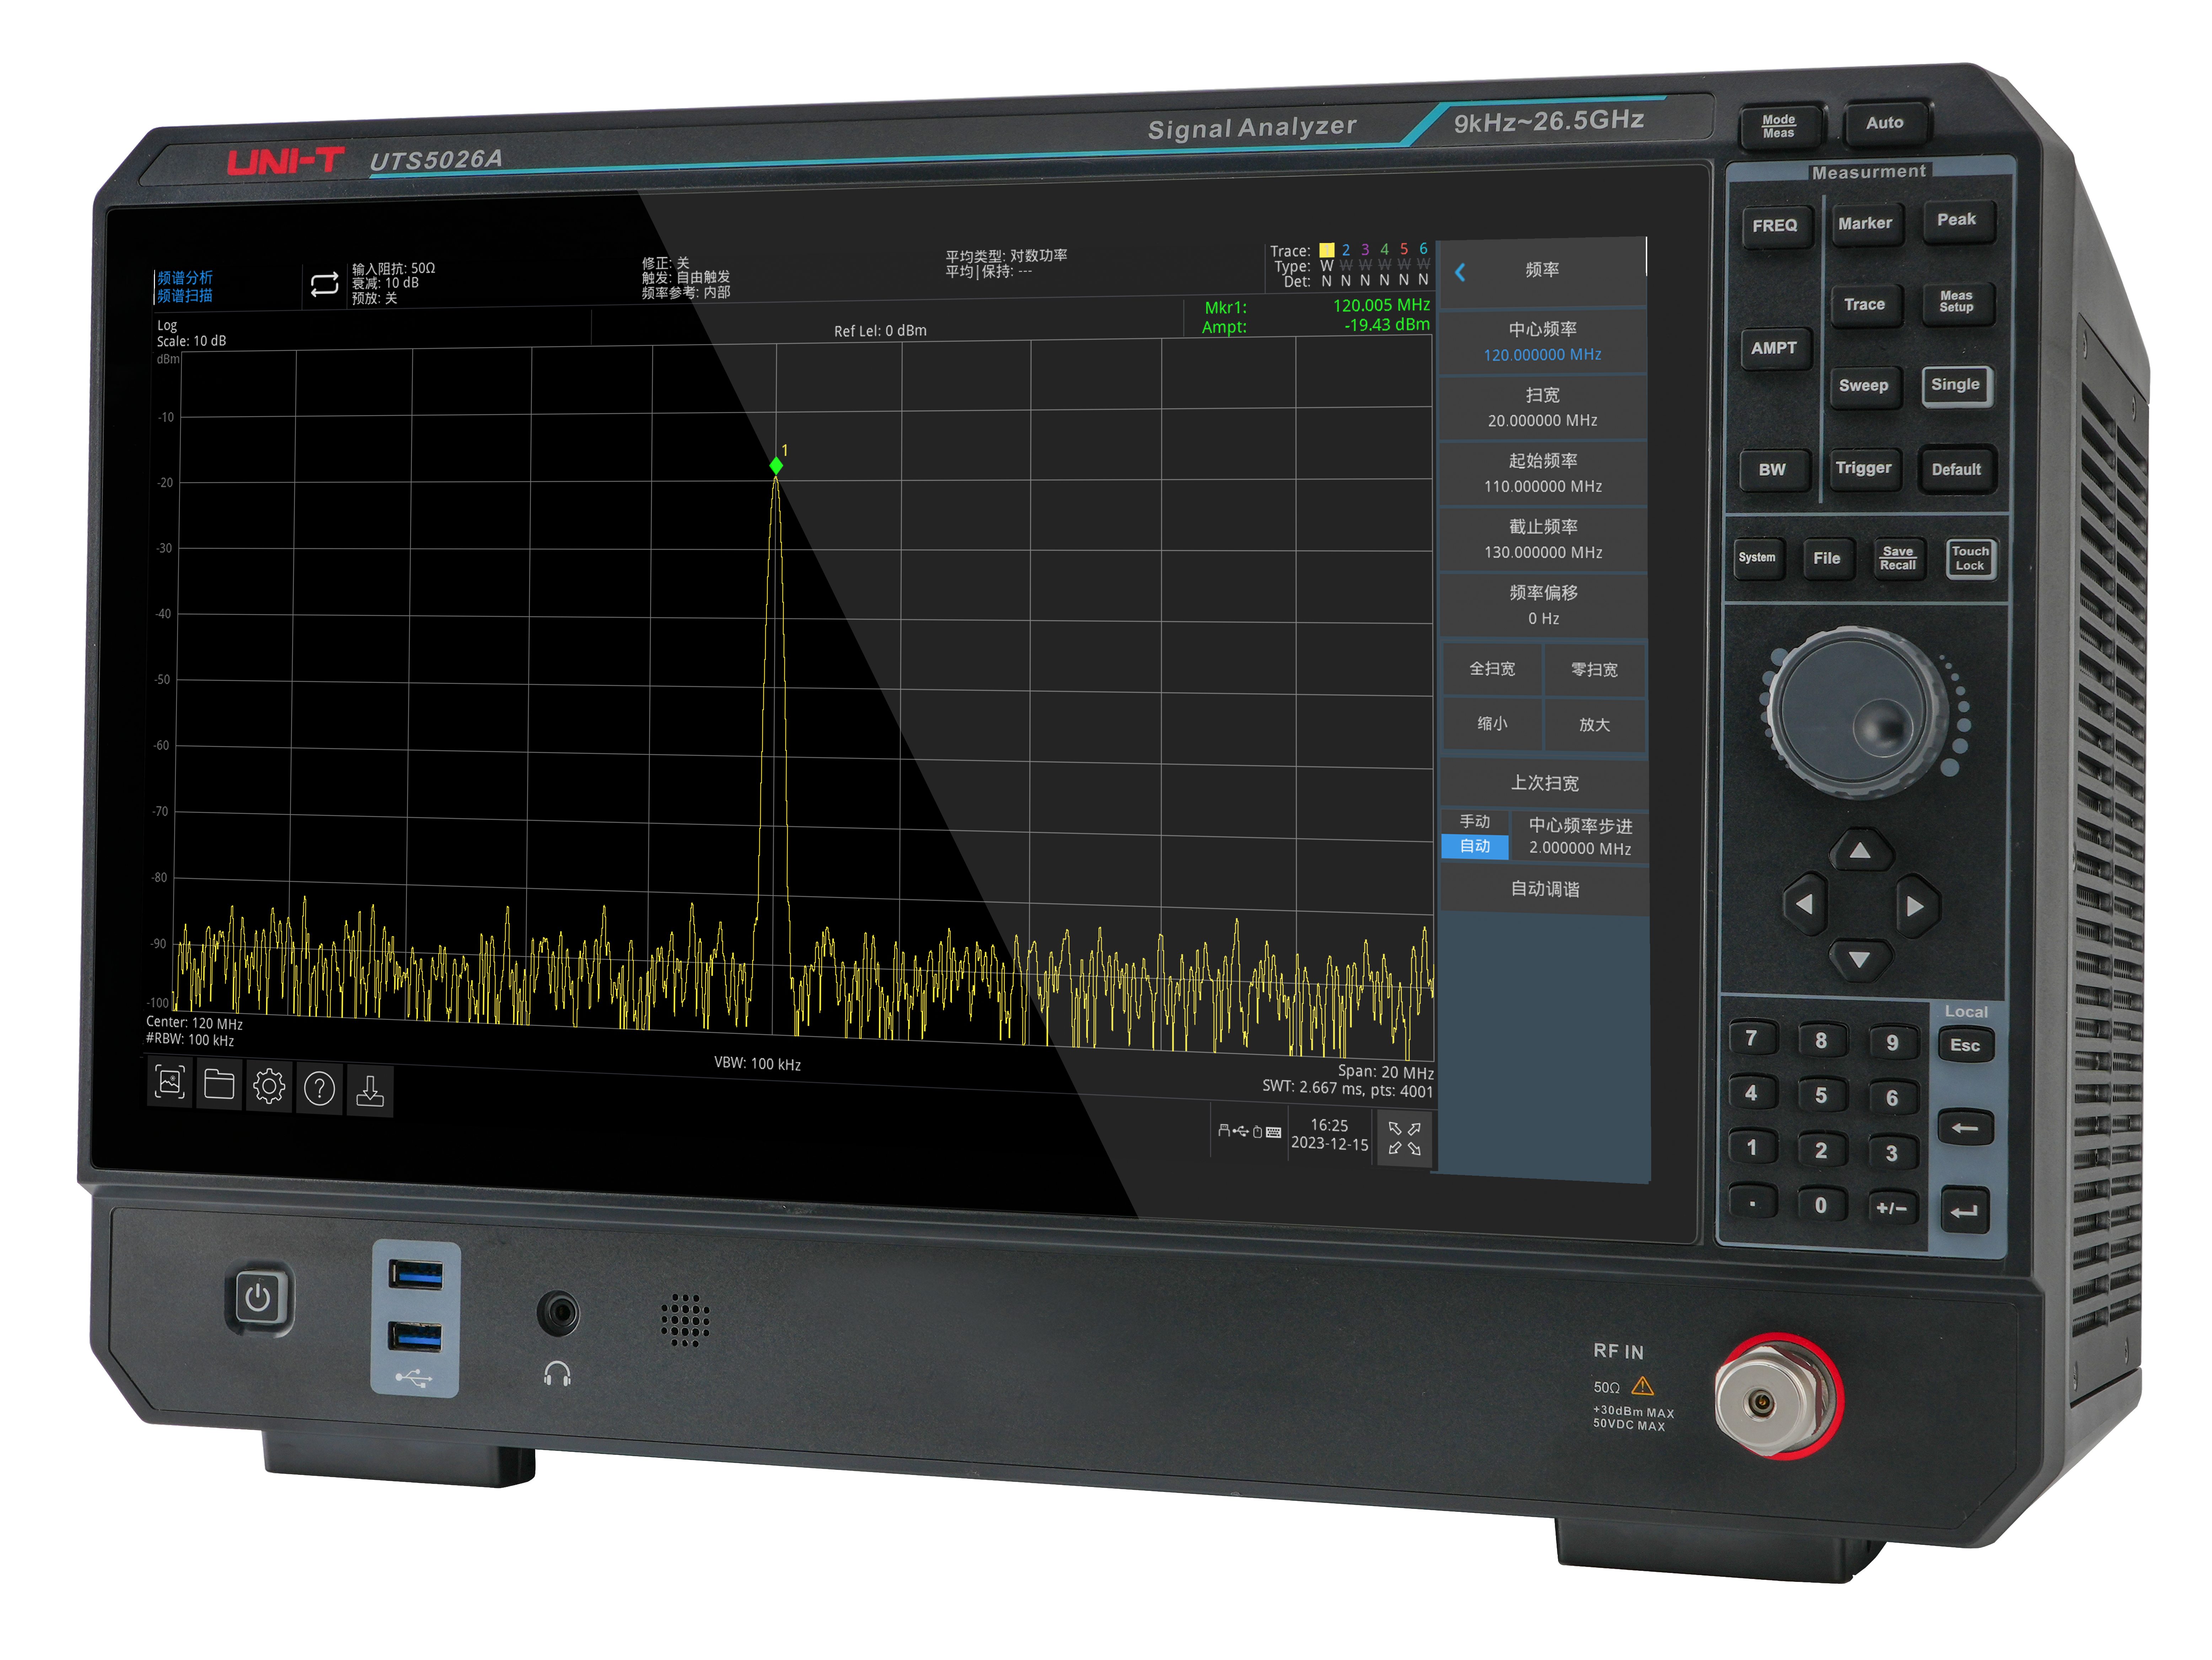Select the manual (手动) step mode
The image size is (2212, 1660).
pos(1475,821)
